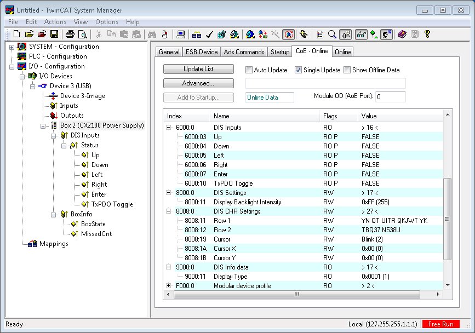Select the Mappings icon in the tree
The height and width of the screenshot is (333, 475).
click(x=32, y=244)
